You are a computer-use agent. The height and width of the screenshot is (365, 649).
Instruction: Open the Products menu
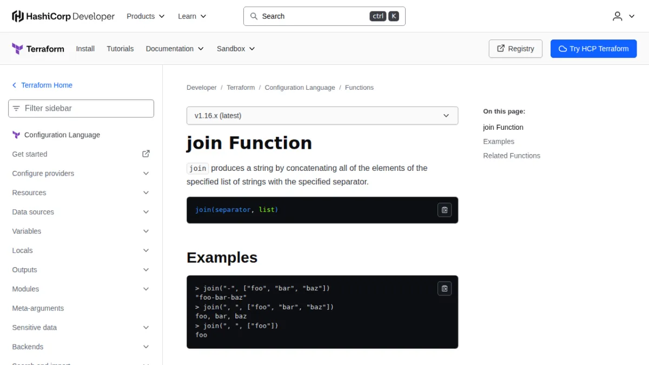pos(145,16)
